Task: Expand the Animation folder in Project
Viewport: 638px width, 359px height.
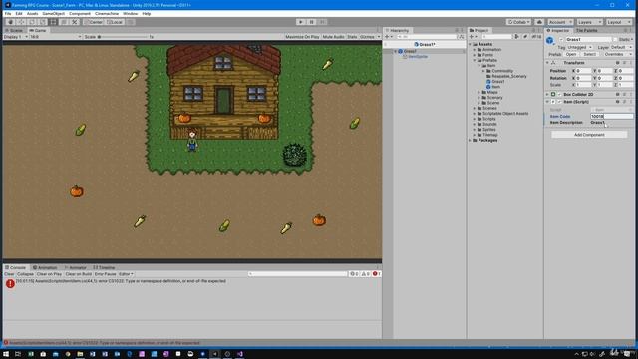Action: (x=475, y=50)
